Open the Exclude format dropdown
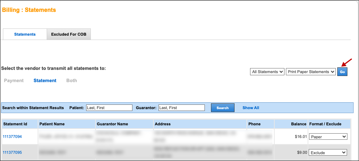Viewport: 359px width, 161px height. [328, 152]
